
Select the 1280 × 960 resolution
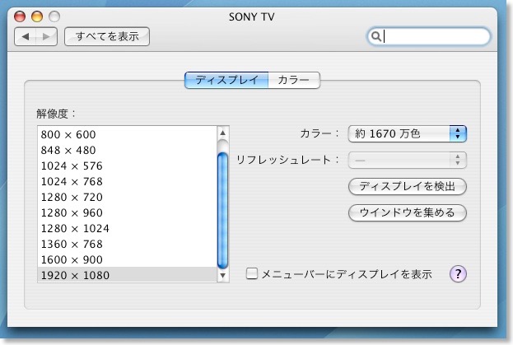(x=127, y=213)
